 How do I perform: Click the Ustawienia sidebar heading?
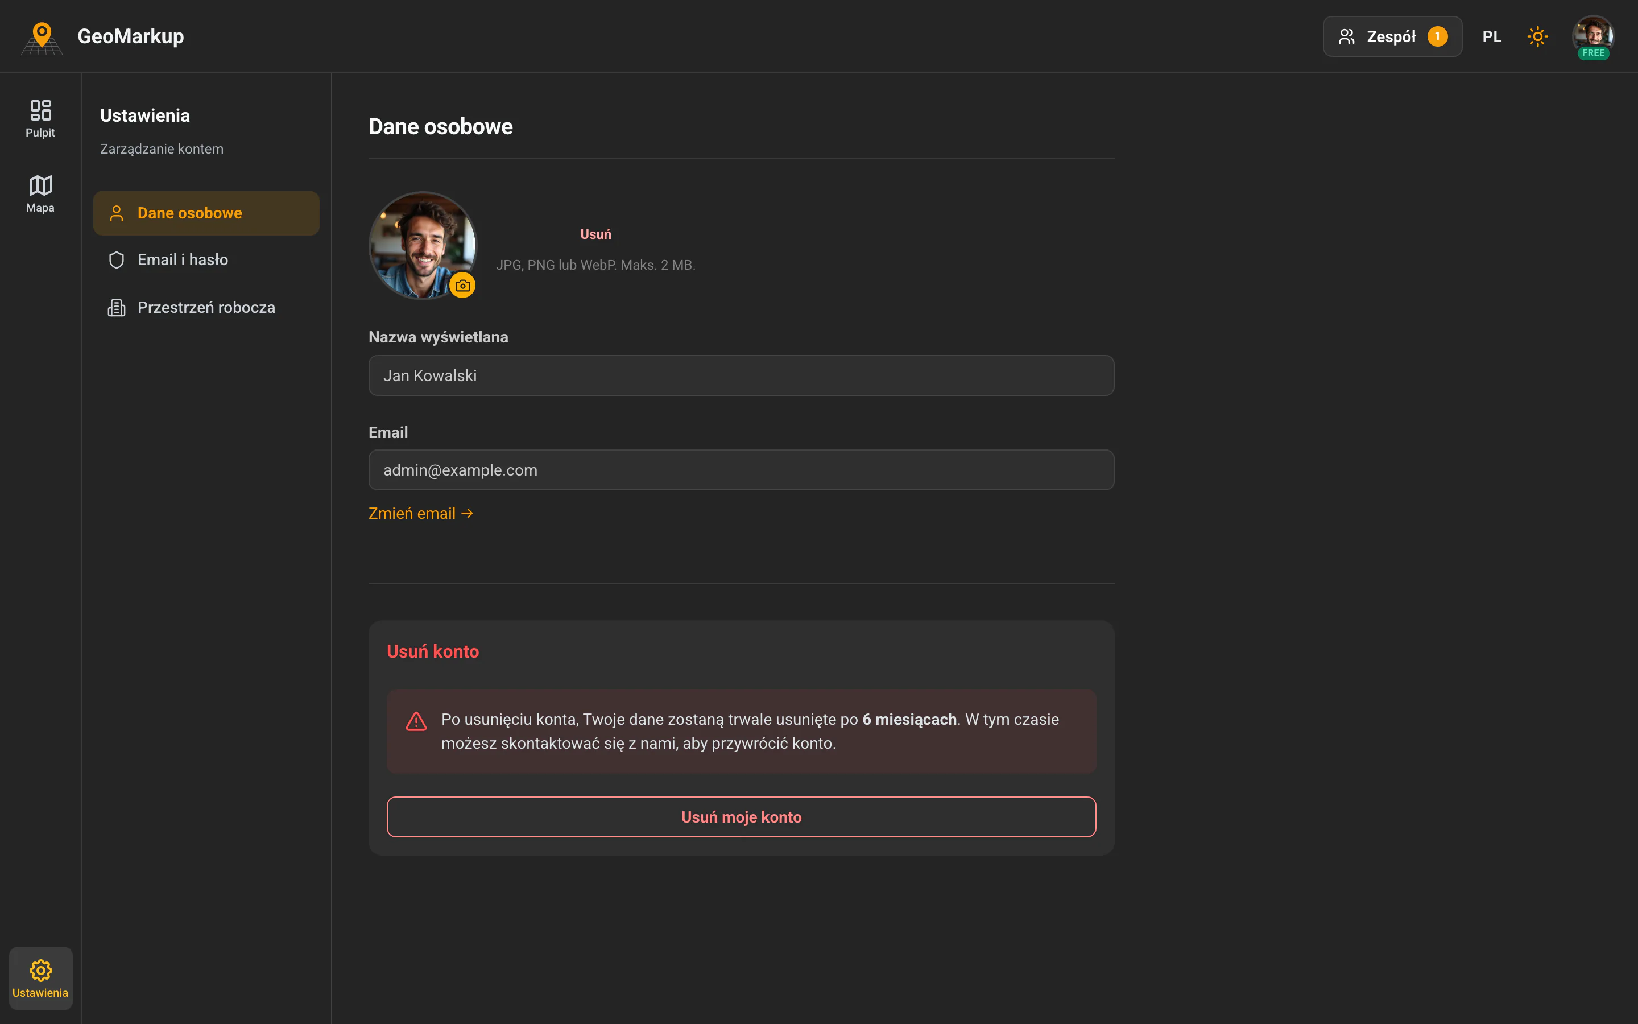[145, 116]
